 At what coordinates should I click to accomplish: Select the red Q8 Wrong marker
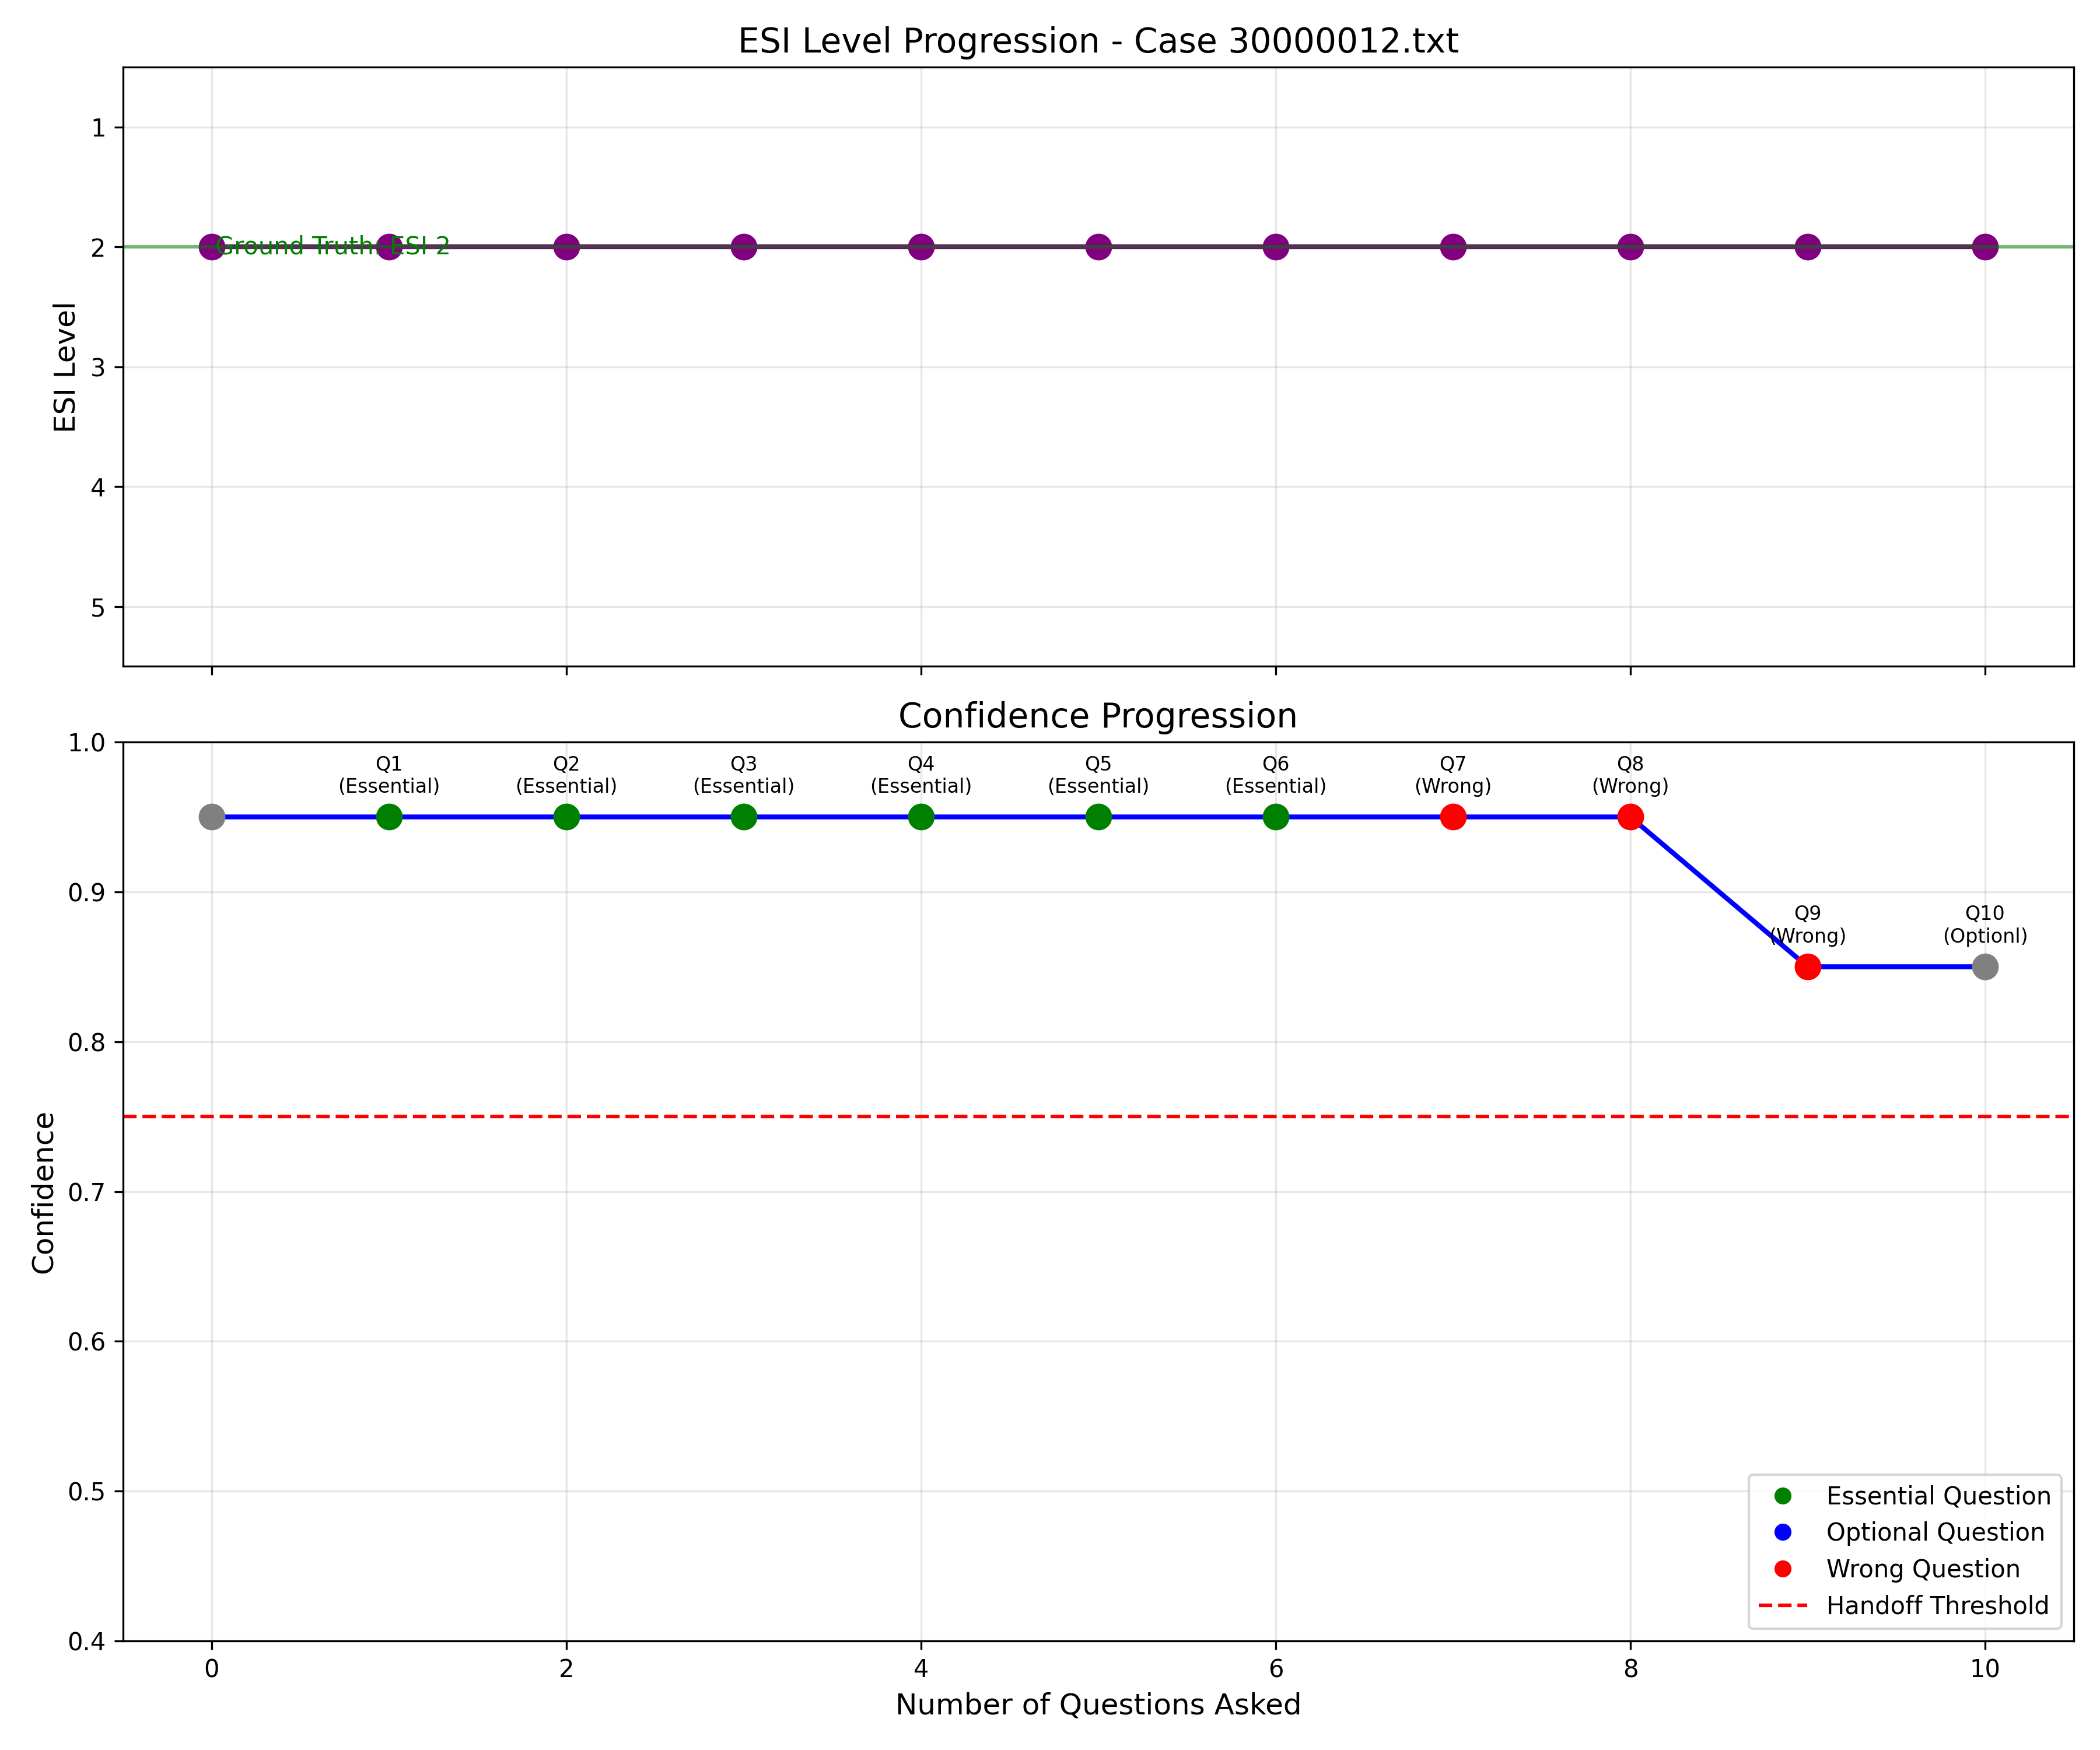[x=1630, y=817]
